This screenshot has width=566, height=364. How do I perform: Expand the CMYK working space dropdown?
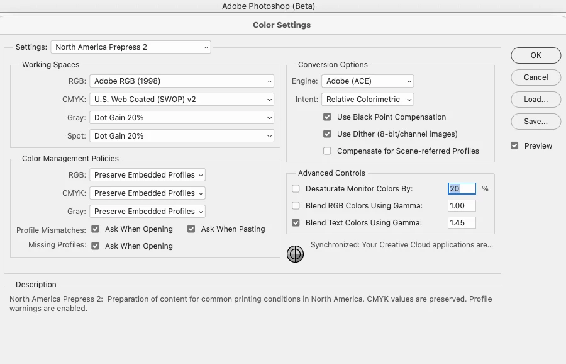click(x=182, y=100)
